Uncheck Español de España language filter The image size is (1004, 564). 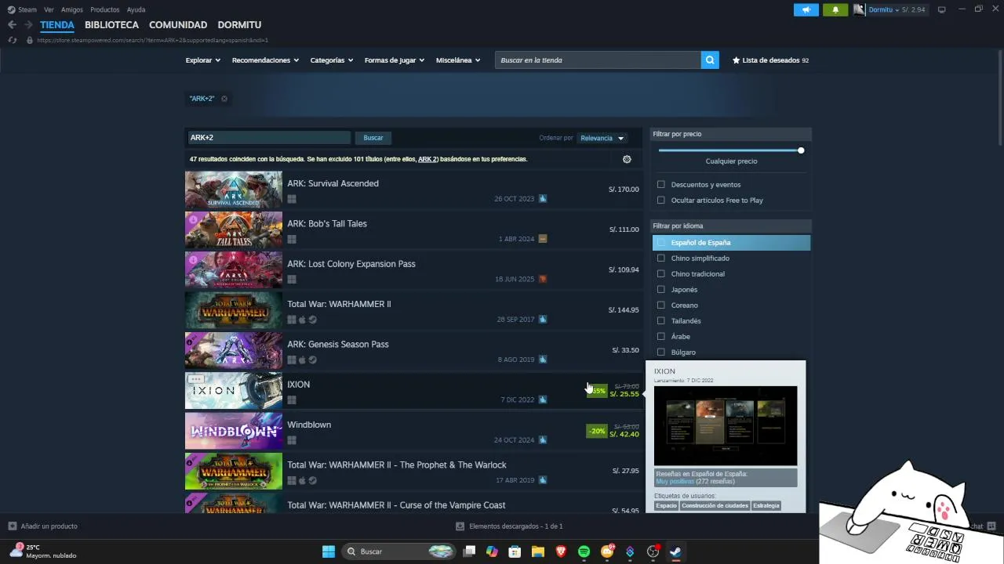pos(661,243)
